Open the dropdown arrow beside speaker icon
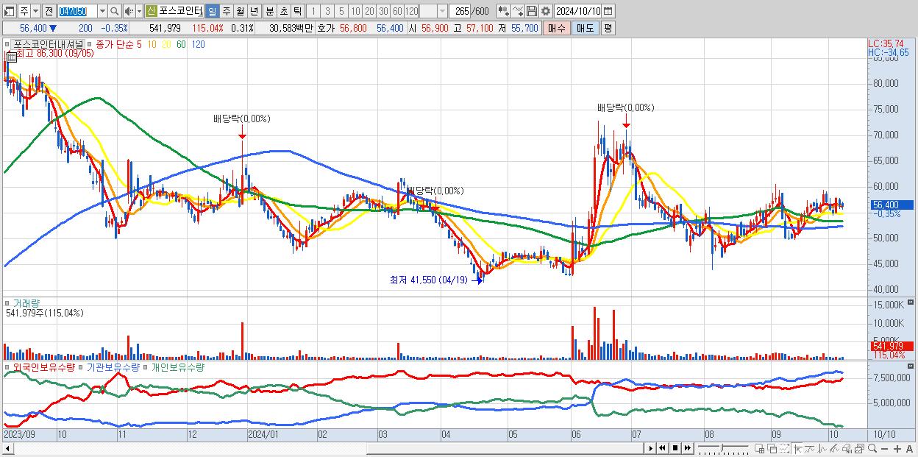Viewport: 918px width, 457px height. click(x=138, y=11)
